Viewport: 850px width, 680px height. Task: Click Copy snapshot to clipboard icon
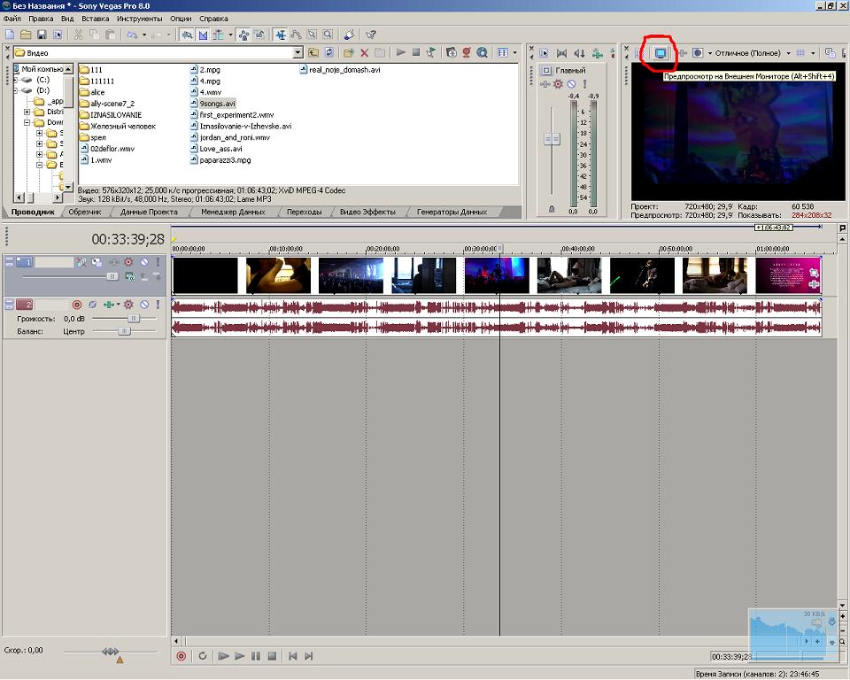point(830,53)
